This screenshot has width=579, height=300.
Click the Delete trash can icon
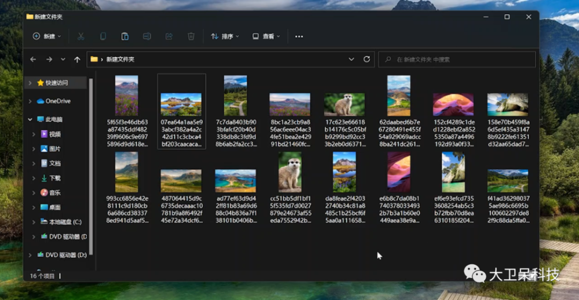coord(190,36)
